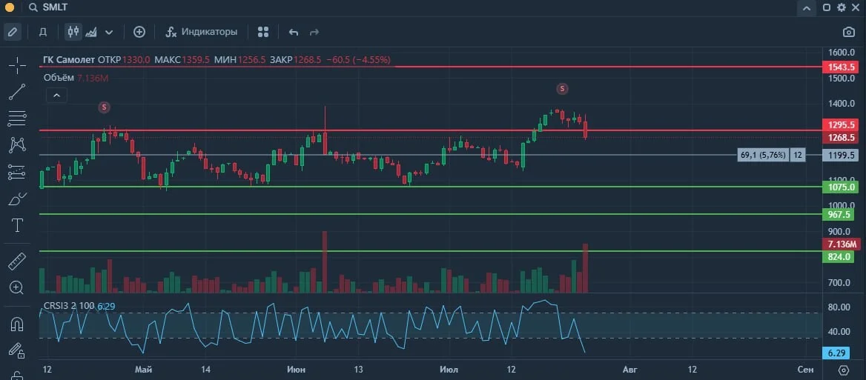Undo the last chart action
The image size is (866, 380).
coord(294,32)
